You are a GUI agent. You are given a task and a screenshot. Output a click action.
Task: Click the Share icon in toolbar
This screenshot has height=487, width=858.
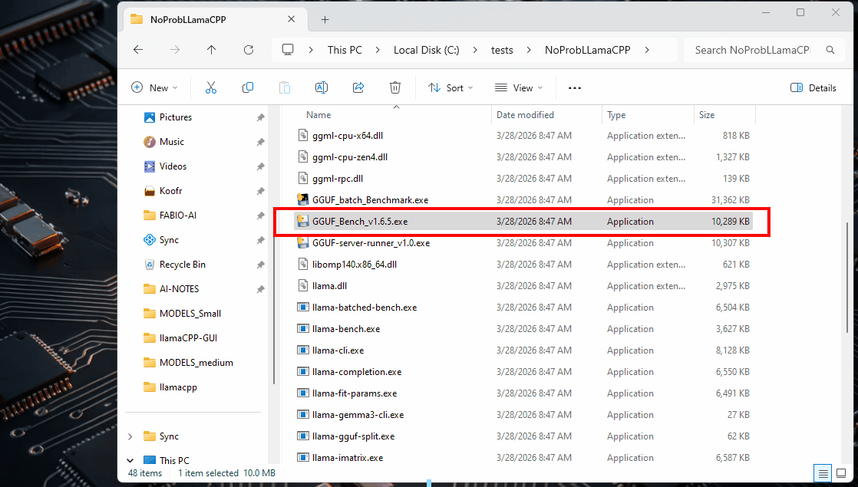coord(358,87)
